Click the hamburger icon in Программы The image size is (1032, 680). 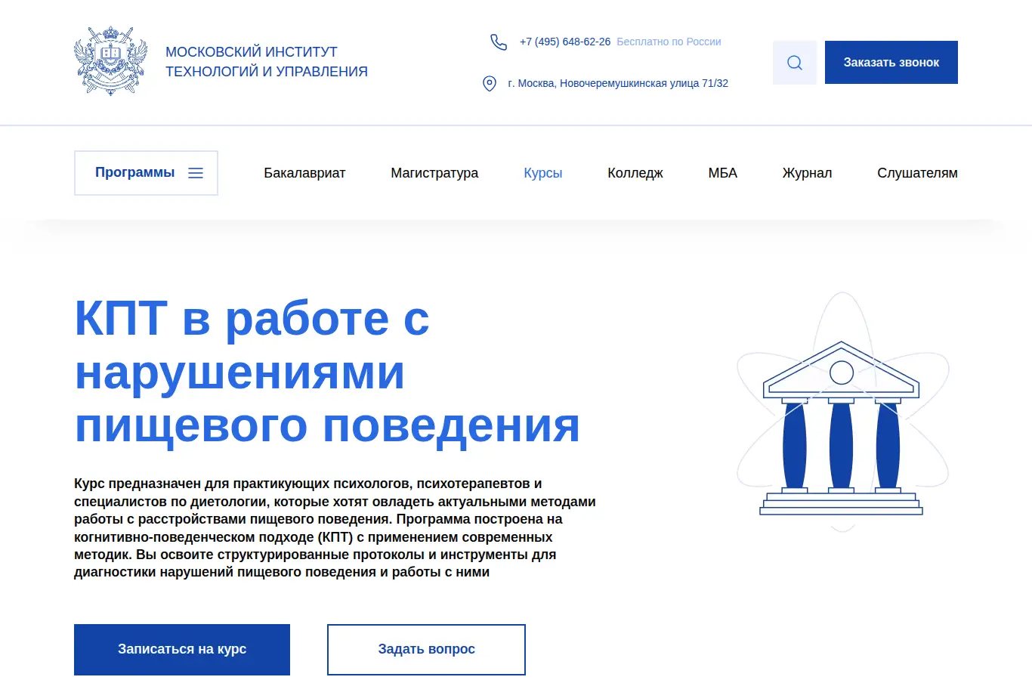tap(196, 173)
